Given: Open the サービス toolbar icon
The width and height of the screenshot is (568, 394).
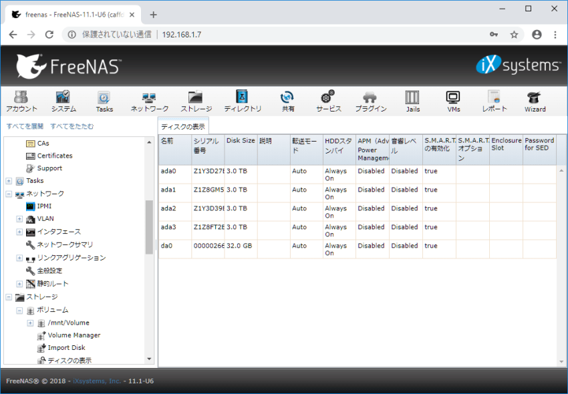Looking at the screenshot, I should [x=328, y=102].
